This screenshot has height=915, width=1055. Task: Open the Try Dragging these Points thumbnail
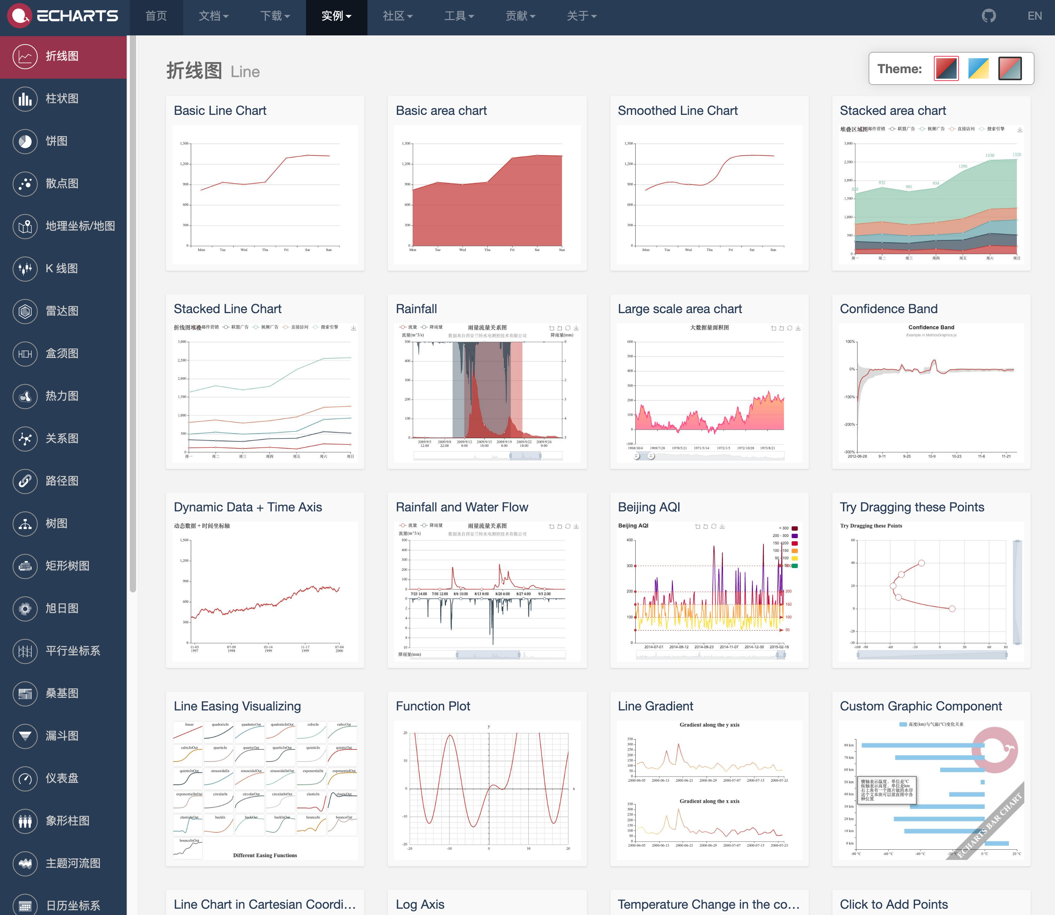coord(931,591)
